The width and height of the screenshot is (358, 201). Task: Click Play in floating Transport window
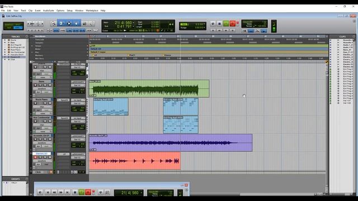point(82,192)
